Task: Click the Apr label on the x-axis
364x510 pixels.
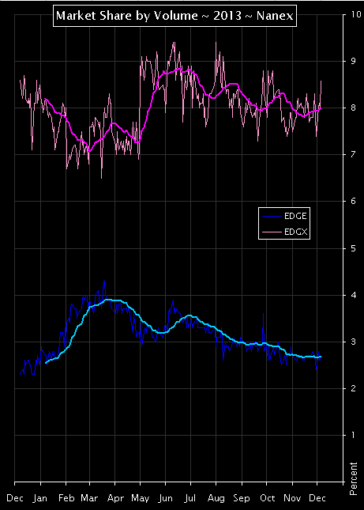Action: [x=115, y=499]
